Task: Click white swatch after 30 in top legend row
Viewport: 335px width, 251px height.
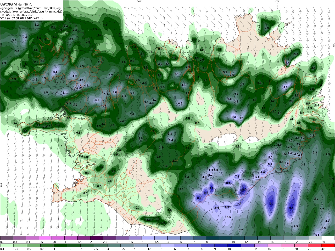Action: 328,238
